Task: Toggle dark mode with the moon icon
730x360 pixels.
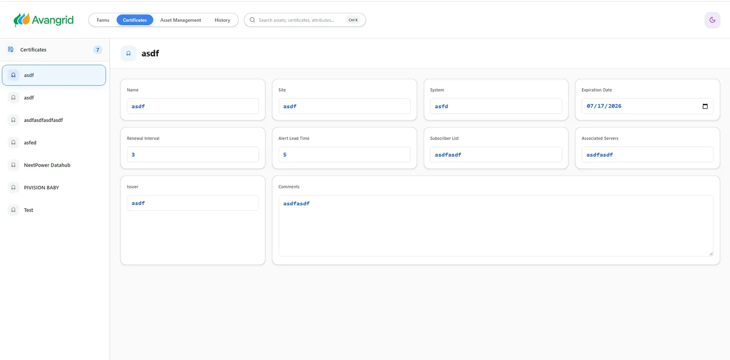Action: pyautogui.click(x=712, y=20)
